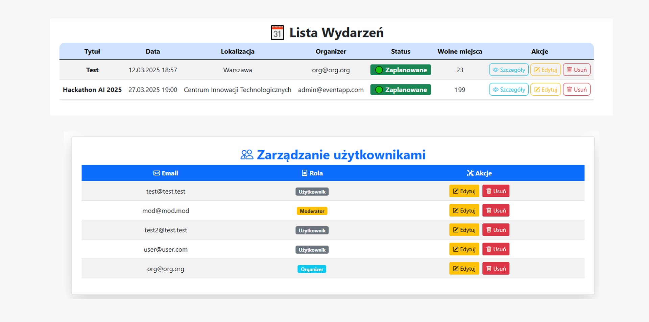Delete user test@test.test
The image size is (649, 322).
[496, 191]
